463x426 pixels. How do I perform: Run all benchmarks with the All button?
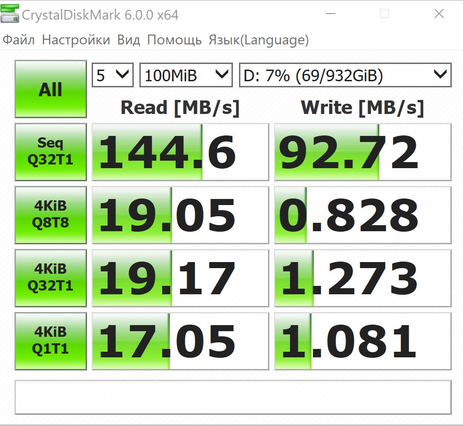point(51,89)
